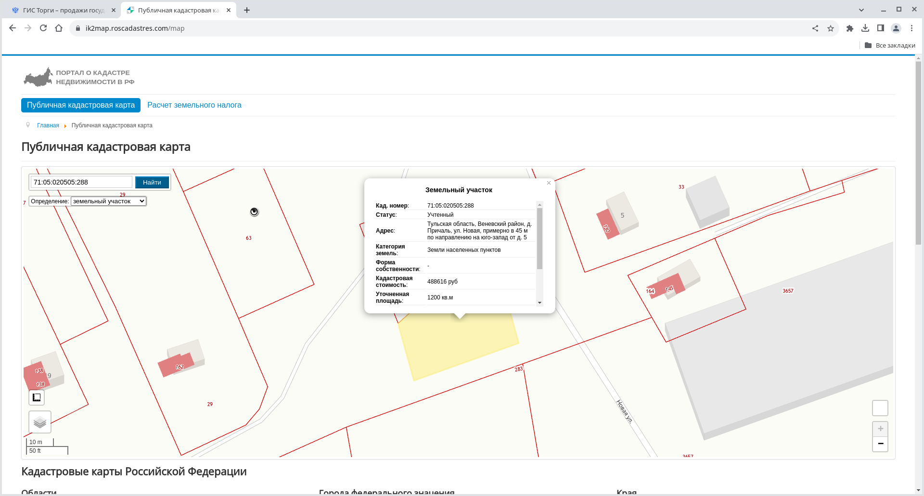Open the browser extensions puzzle icon

[850, 28]
